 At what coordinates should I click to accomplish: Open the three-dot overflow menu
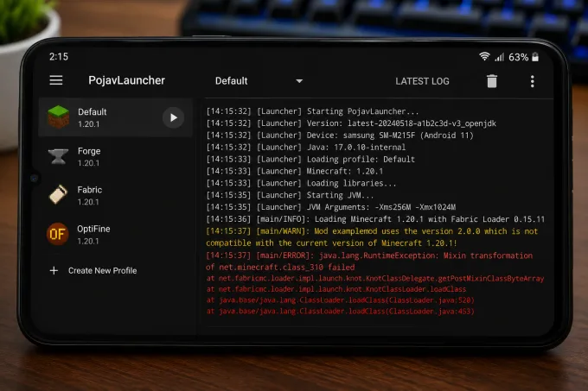[532, 81]
